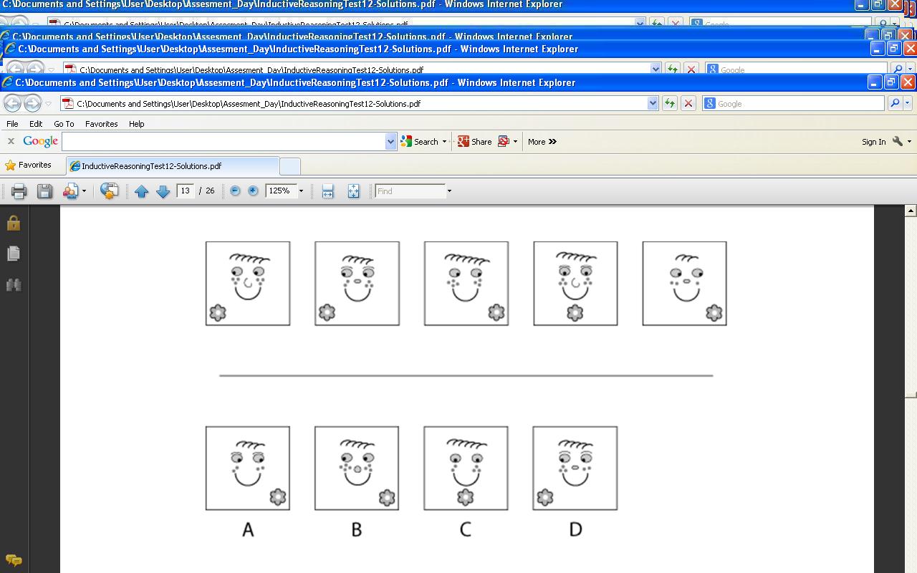Image resolution: width=917 pixels, height=573 pixels.
Task: Open the Find options dropdown arrow
Action: click(x=449, y=191)
